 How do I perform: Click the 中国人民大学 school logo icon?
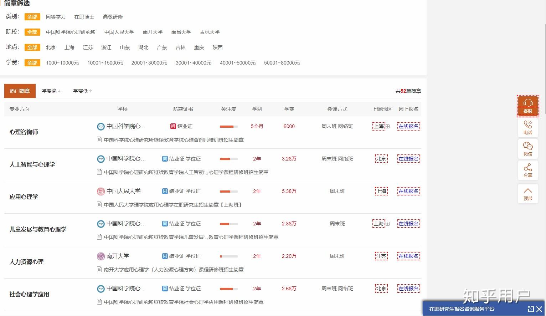pyautogui.click(x=101, y=191)
